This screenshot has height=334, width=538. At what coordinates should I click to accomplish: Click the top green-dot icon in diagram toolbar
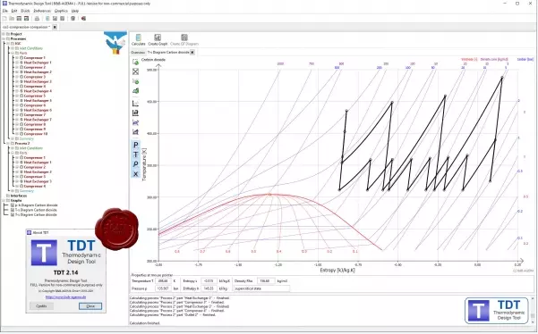135,62
